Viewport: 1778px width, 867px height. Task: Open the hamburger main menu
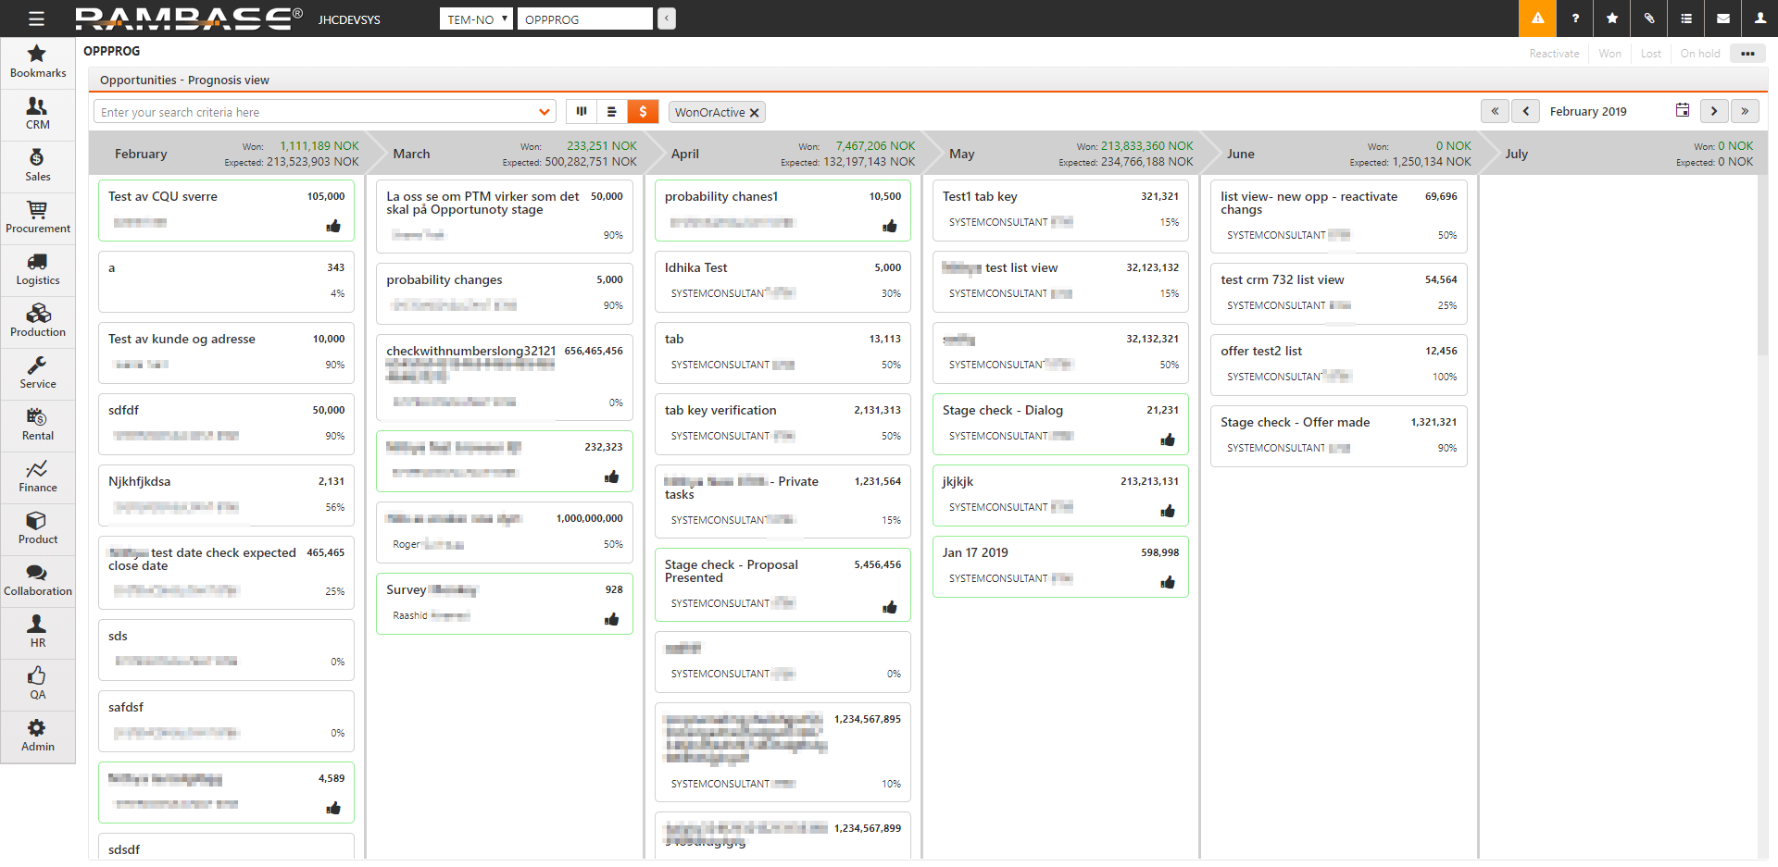coord(36,19)
